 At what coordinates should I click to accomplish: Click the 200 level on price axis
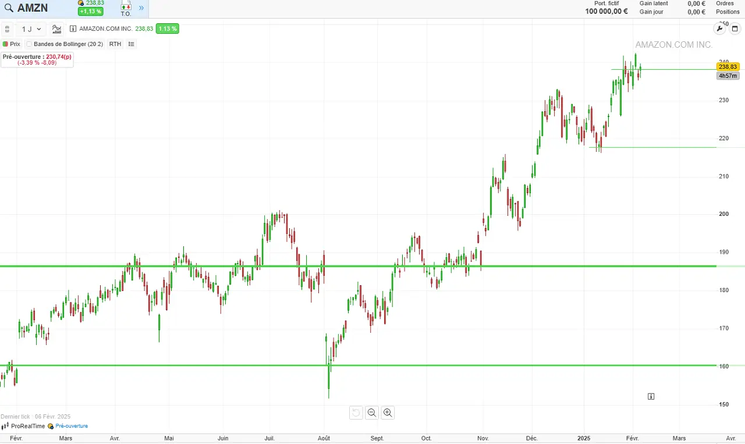pos(724,214)
